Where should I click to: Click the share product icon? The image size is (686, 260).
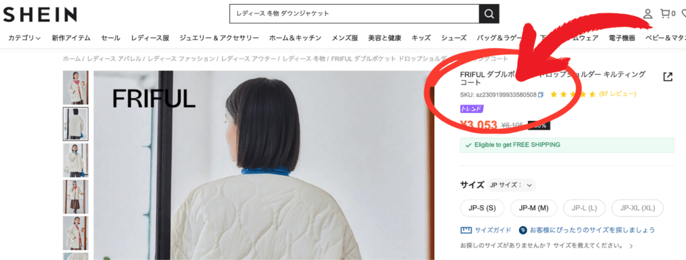668,77
